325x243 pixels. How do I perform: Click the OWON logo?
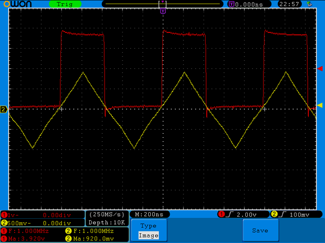click(x=18, y=4)
